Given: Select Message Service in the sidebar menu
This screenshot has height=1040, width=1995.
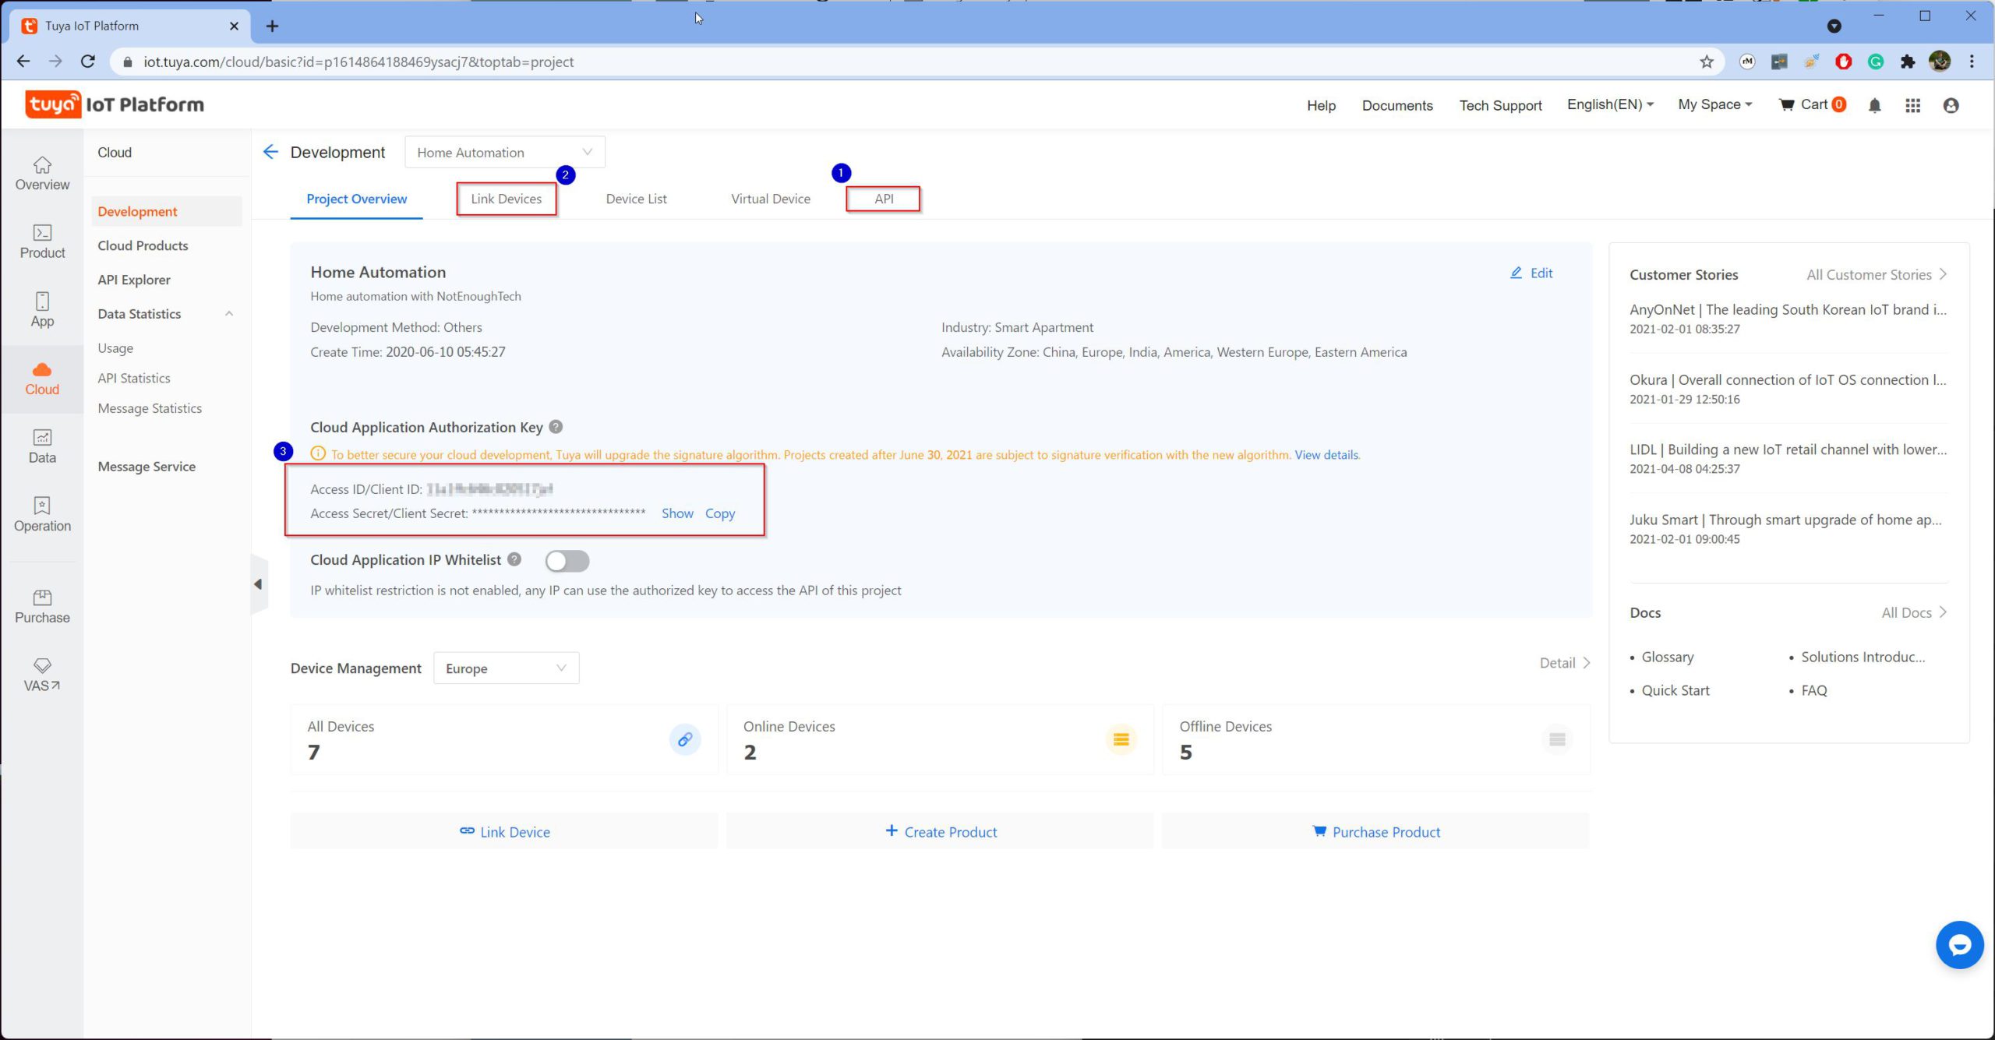Looking at the screenshot, I should 146,466.
